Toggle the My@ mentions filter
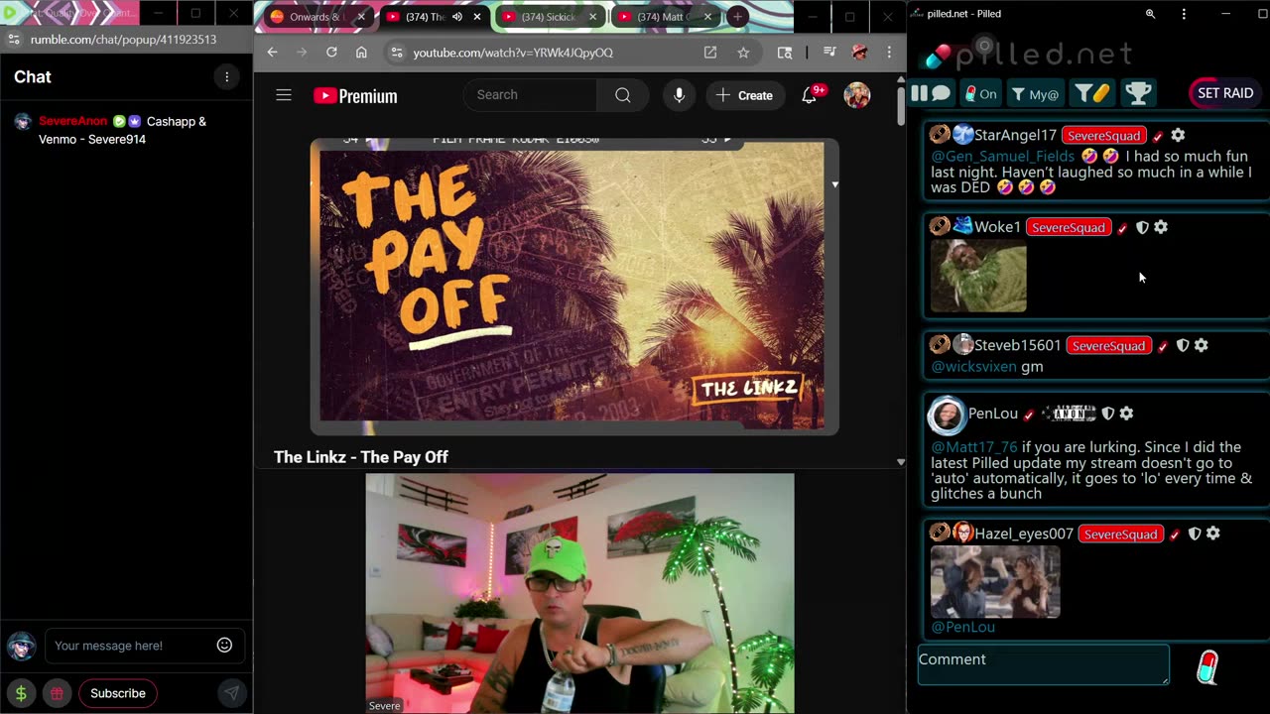1270x714 pixels. coord(1035,93)
